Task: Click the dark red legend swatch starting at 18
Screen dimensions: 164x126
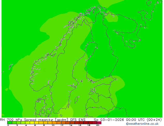Action: [90, 123]
